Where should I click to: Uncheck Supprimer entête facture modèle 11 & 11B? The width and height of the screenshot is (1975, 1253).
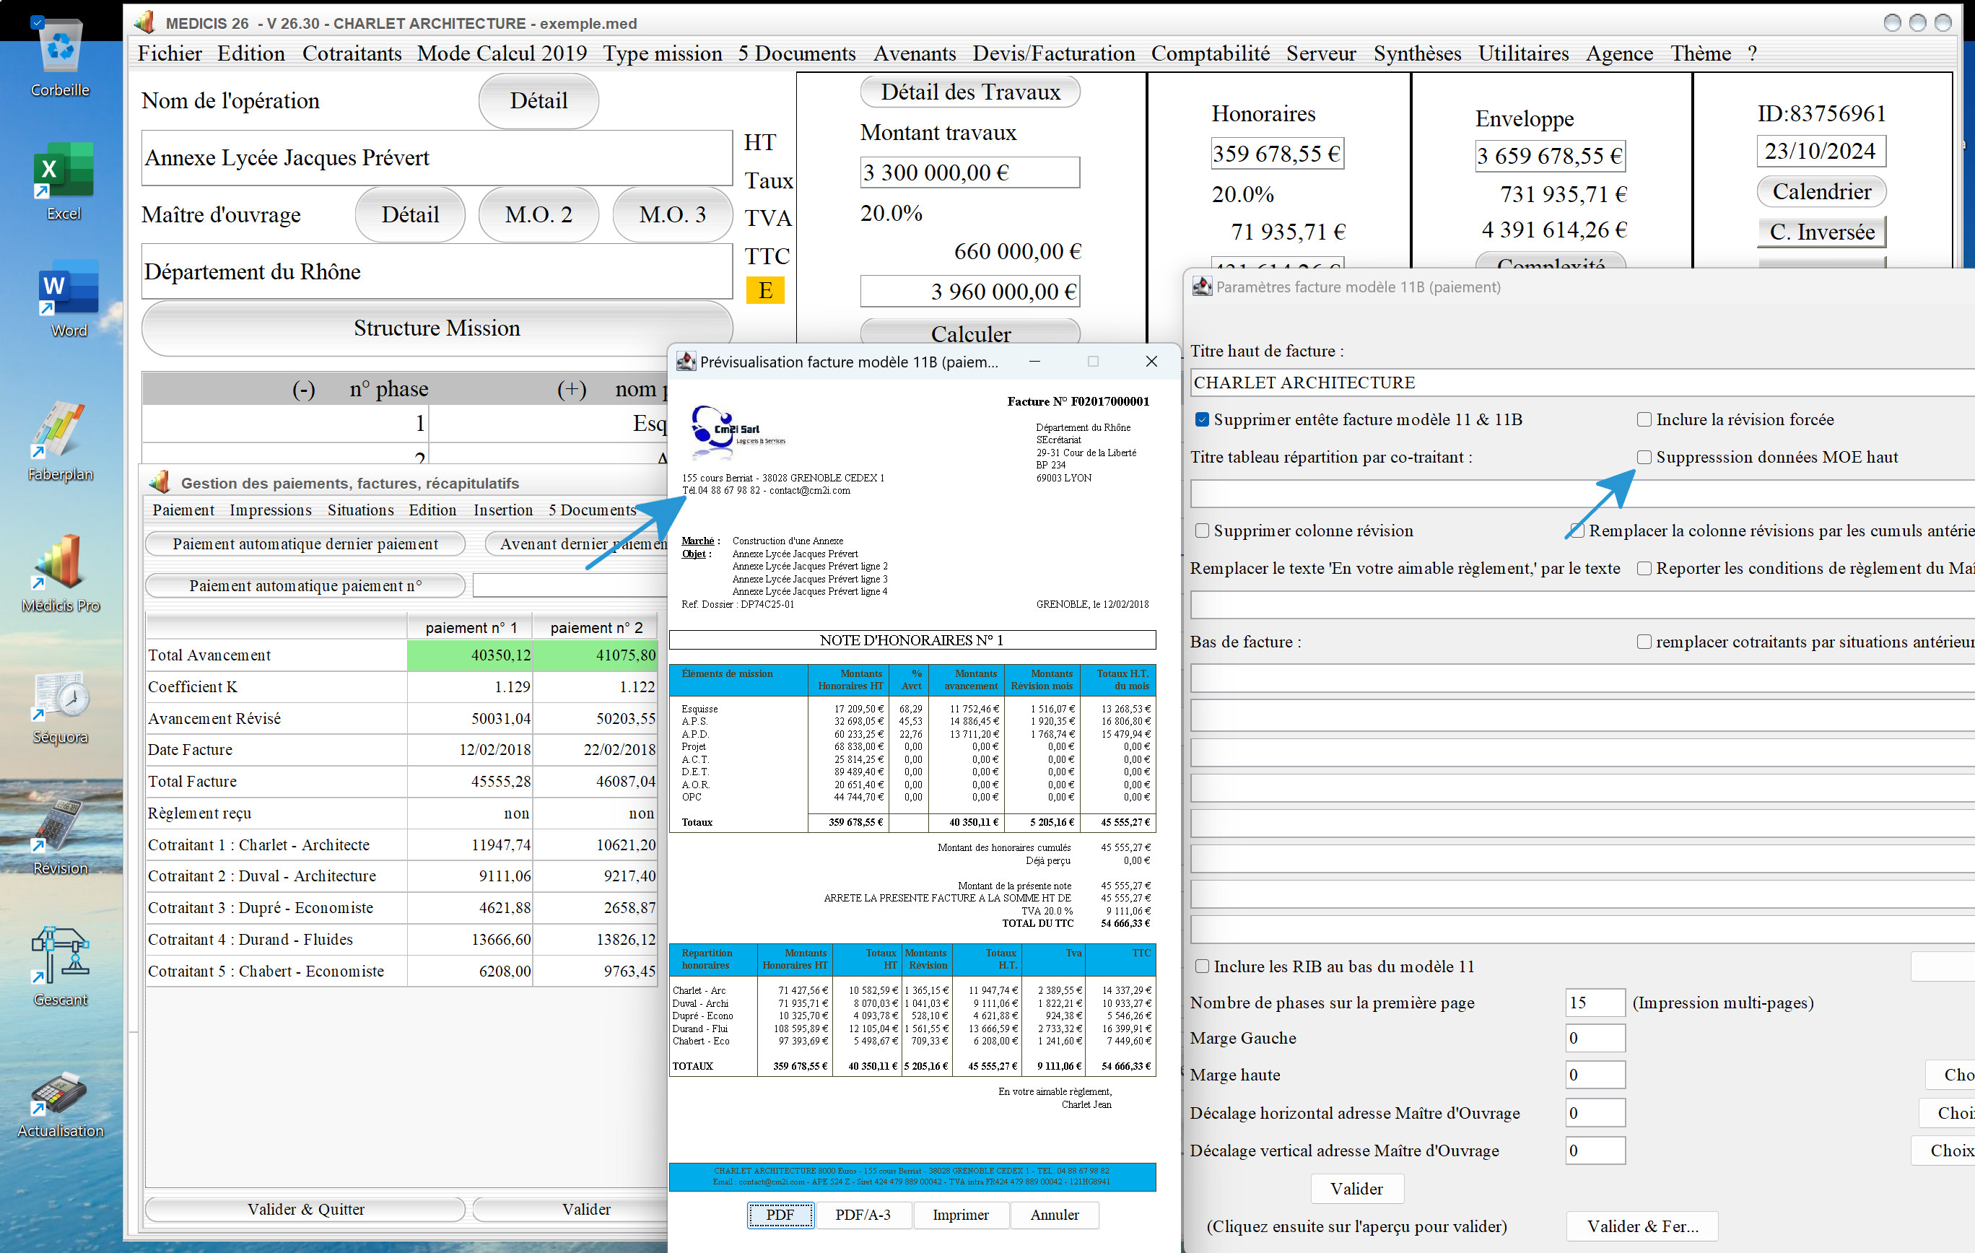[x=1203, y=419]
